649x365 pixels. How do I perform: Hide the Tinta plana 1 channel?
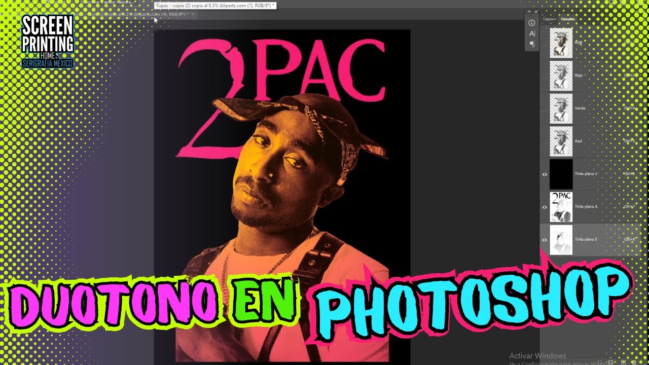(x=545, y=174)
